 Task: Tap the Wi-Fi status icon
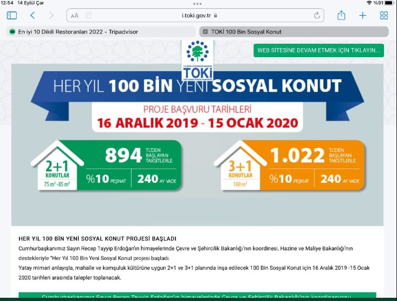pyautogui.click(x=369, y=3)
